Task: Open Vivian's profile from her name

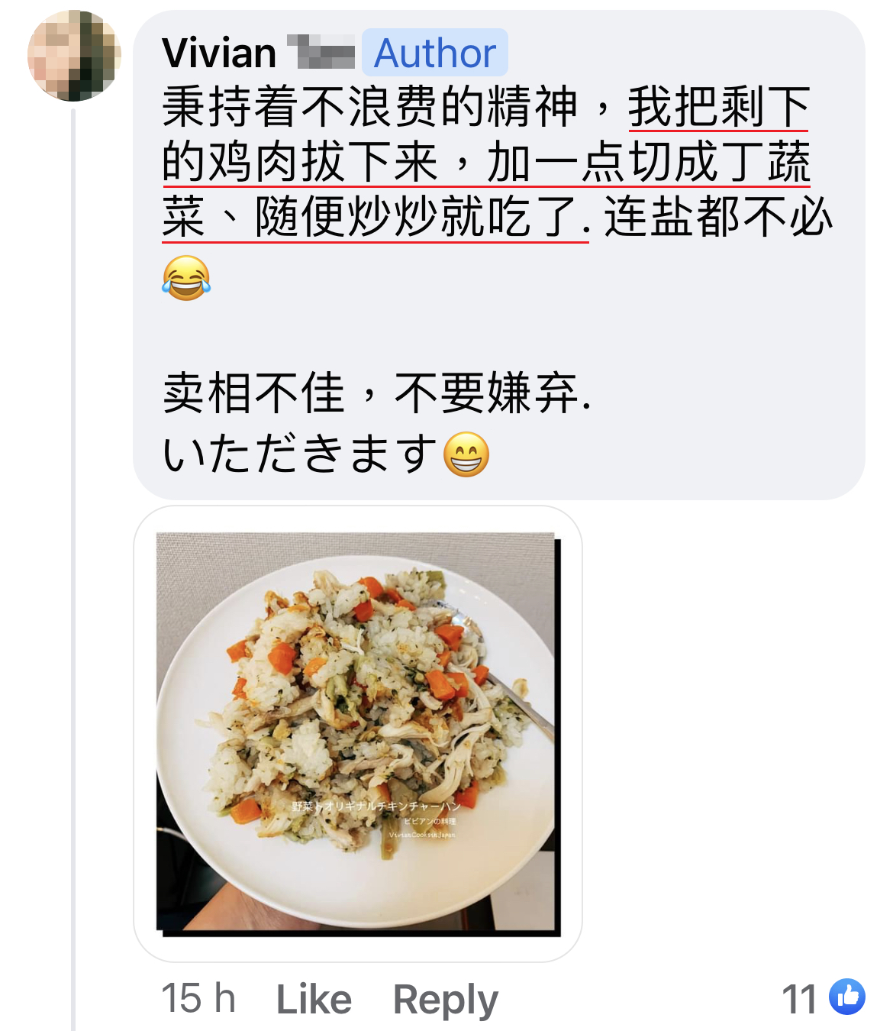Action: [219, 53]
